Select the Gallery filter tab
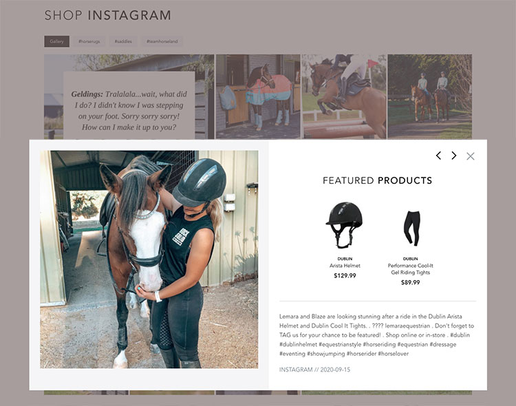 click(x=56, y=41)
